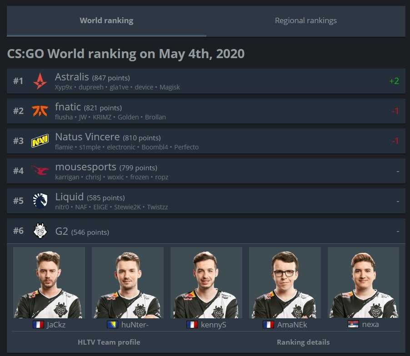Switch to the Regional rankings tab
410x356 pixels.
pos(305,20)
